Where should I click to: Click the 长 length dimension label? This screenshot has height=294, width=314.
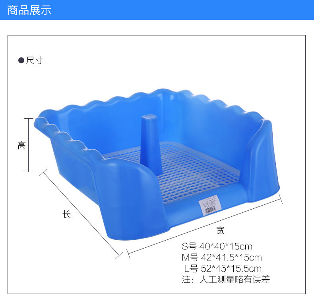click(x=66, y=214)
